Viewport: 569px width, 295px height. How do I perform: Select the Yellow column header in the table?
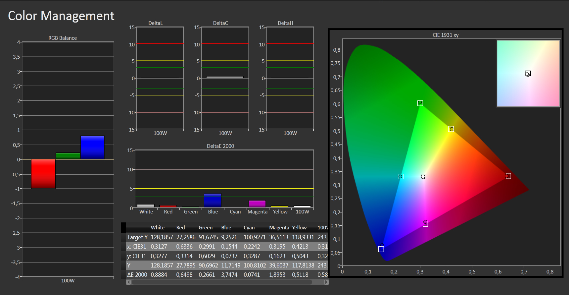coord(299,228)
